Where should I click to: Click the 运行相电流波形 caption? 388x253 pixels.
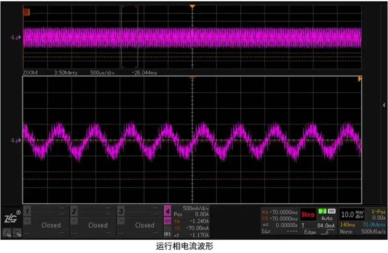pos(185,246)
